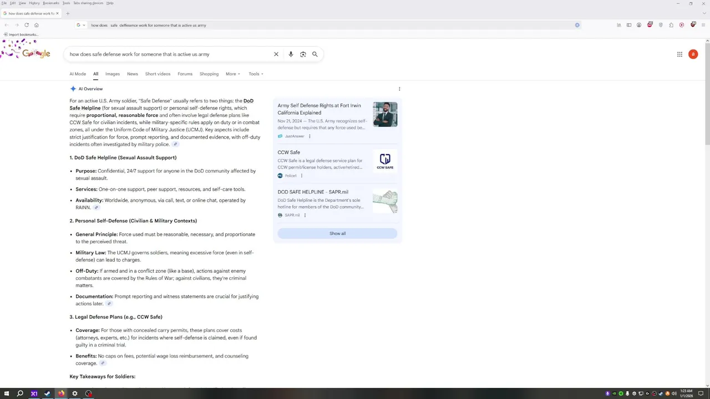Open AI Overview three-dot options

pyautogui.click(x=399, y=89)
